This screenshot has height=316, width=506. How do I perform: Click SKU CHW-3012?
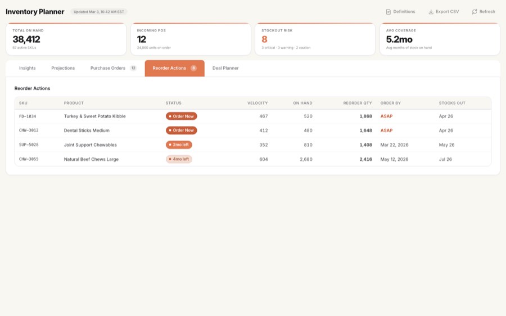[29, 130]
